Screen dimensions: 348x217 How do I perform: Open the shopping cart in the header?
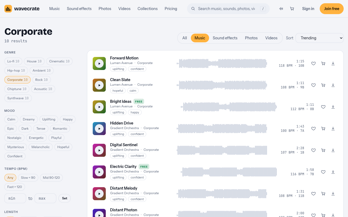coord(292,9)
